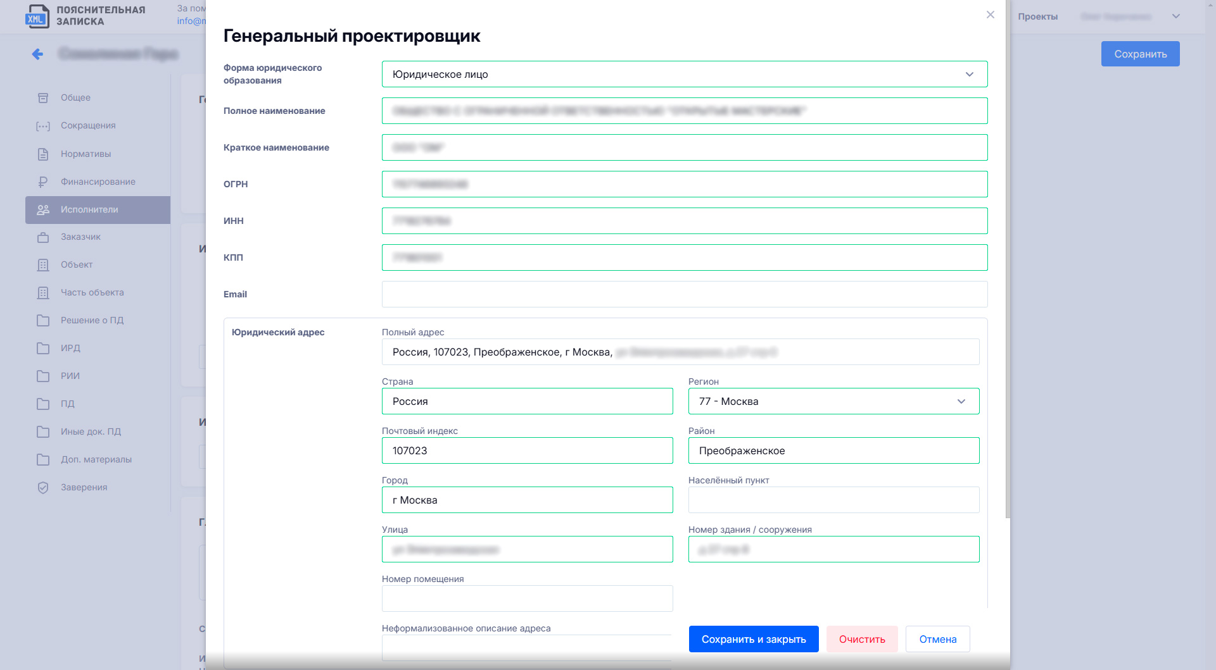
Task: Click the Краткое наименование field
Action: pyautogui.click(x=685, y=147)
